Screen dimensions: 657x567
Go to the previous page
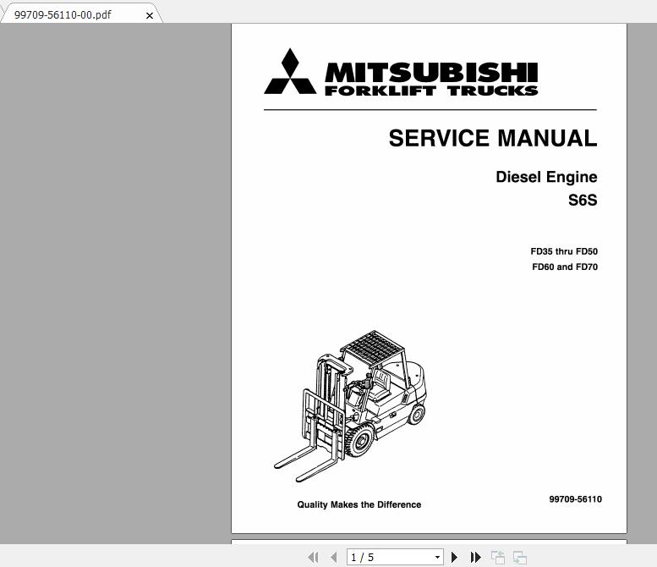coord(334,558)
